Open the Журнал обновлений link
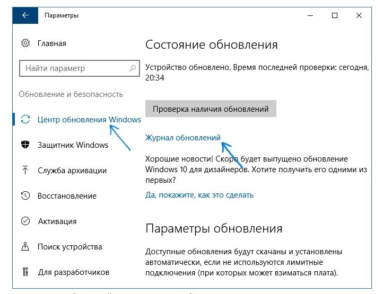The image size is (383, 294). 182,138
